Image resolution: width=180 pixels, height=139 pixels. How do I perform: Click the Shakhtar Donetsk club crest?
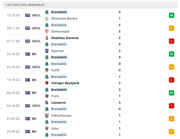click(x=47, y=38)
